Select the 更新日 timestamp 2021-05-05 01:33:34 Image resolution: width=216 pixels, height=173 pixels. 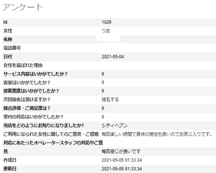pos(121,168)
